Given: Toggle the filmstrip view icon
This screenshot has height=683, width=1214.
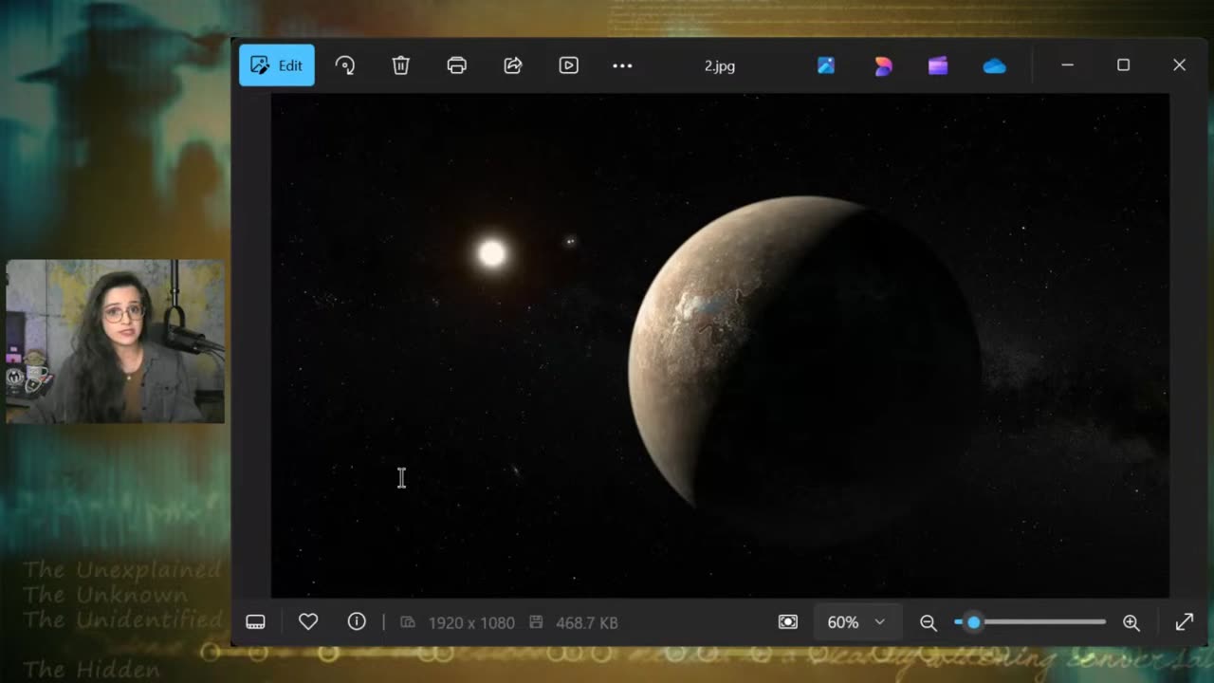Looking at the screenshot, I should 255,622.
